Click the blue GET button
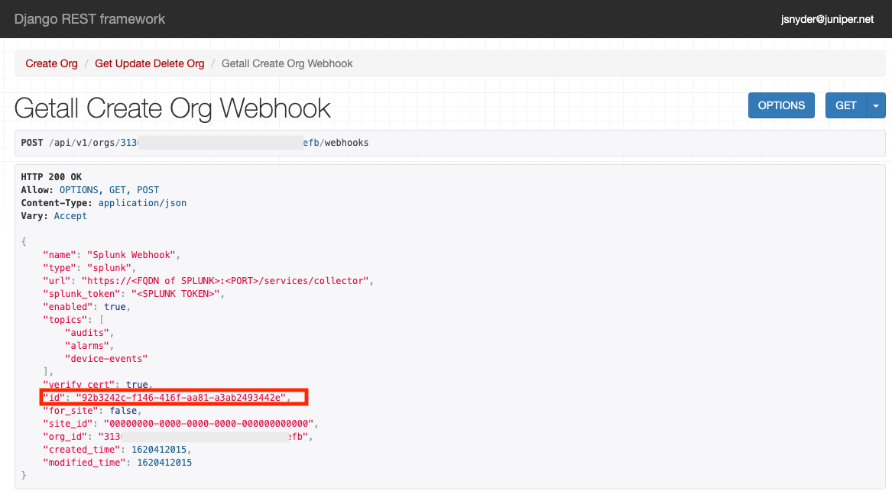This screenshot has height=497, width=892. pos(845,105)
